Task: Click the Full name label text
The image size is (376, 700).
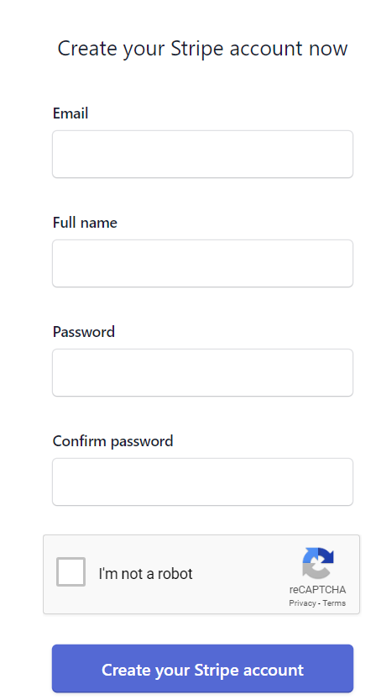Action: click(x=85, y=223)
